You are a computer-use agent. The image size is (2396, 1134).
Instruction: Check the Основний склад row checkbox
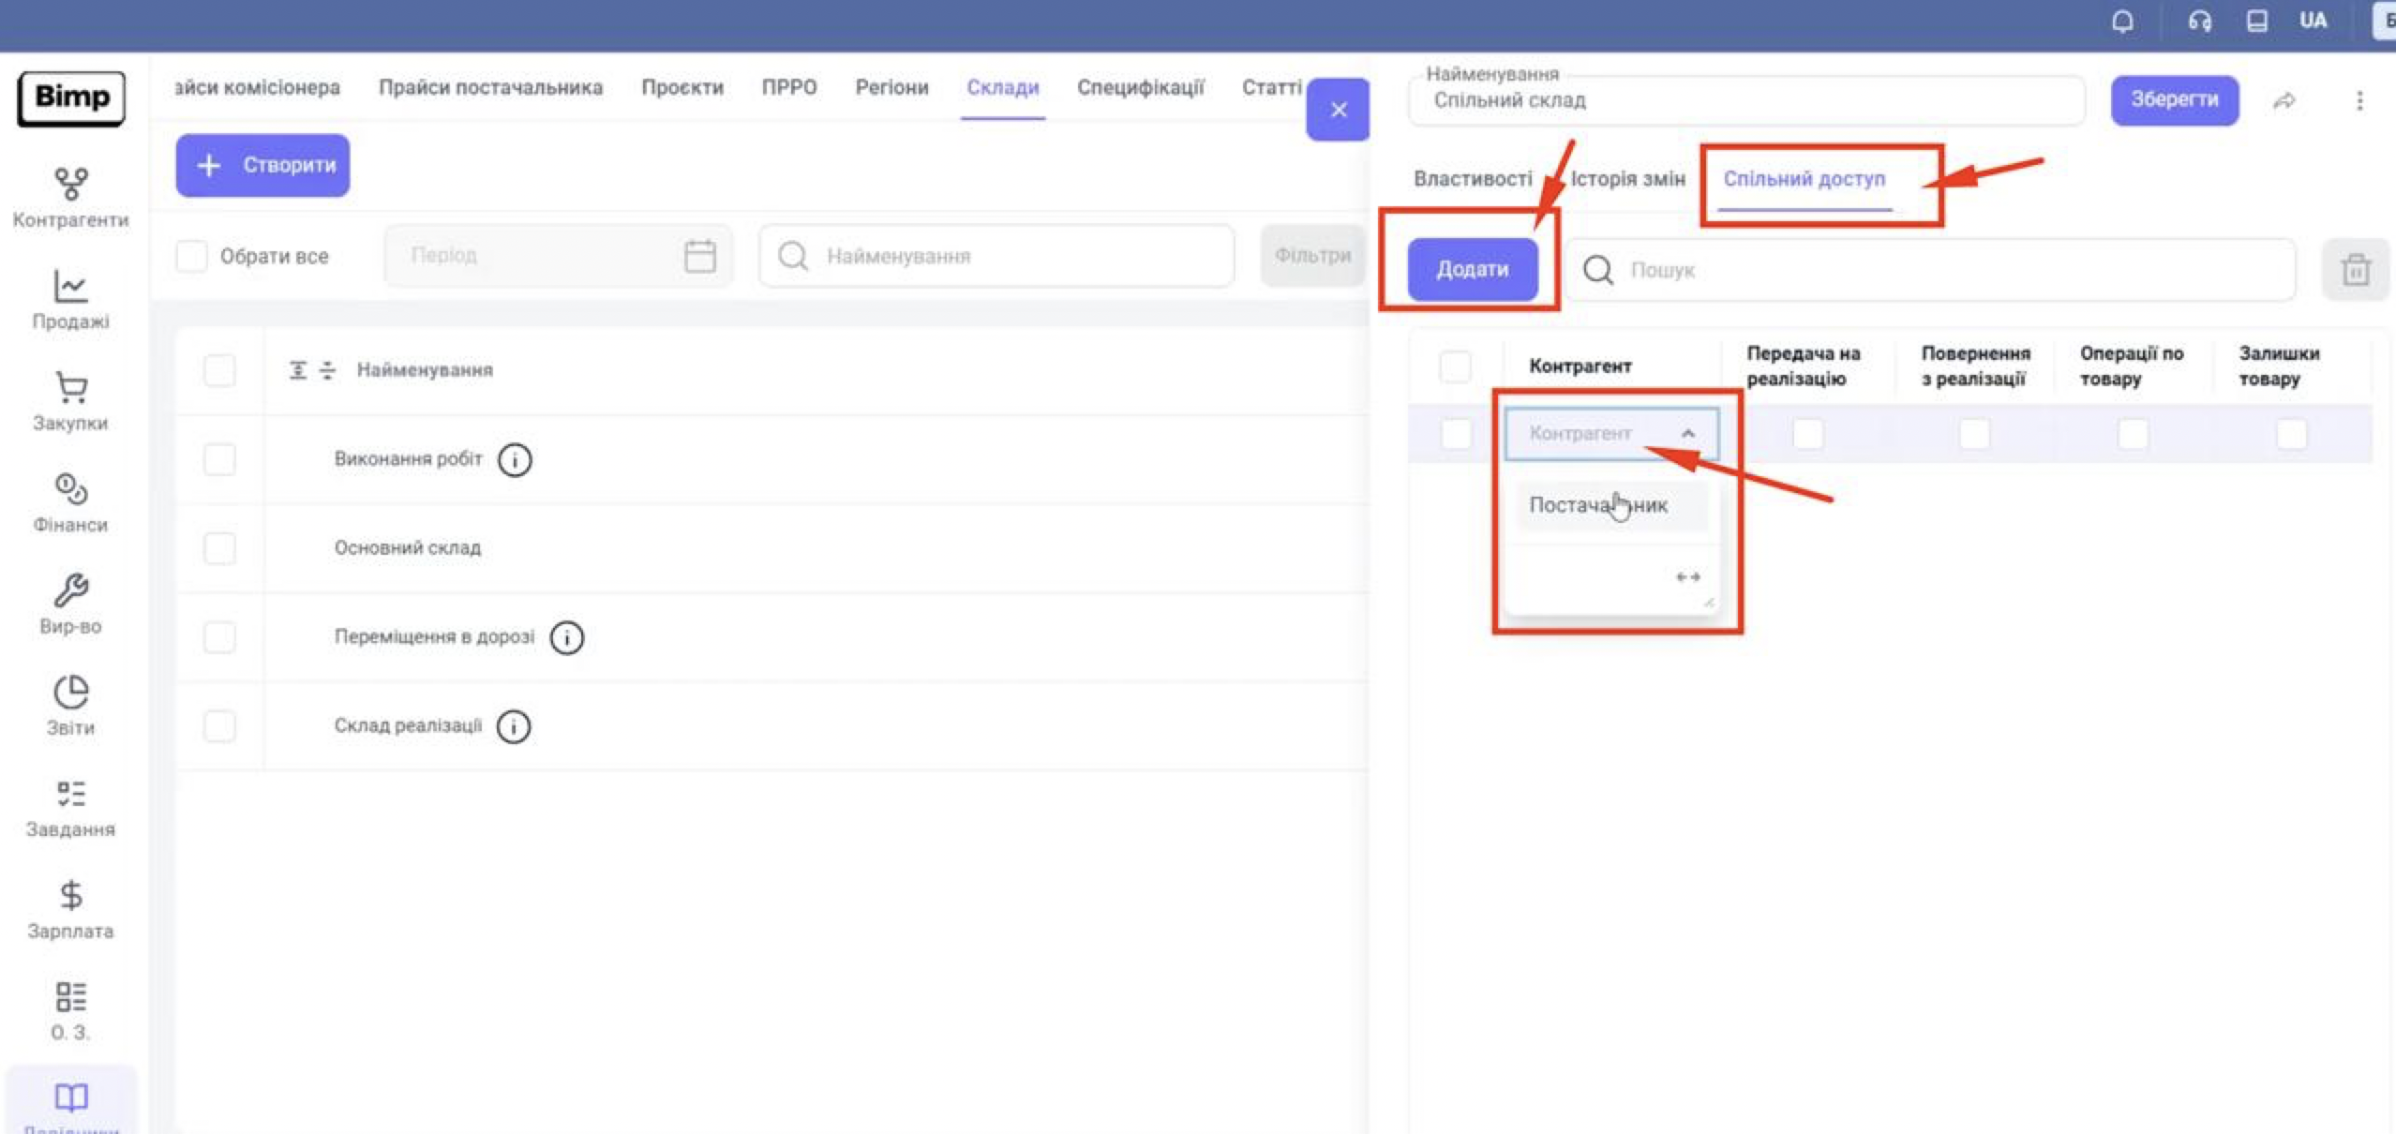tap(219, 548)
